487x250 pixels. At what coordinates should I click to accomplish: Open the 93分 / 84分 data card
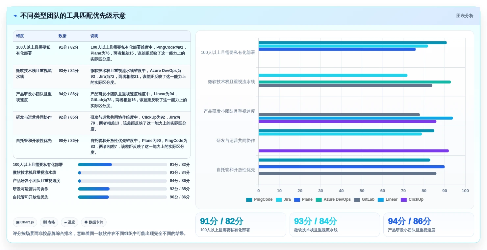(335, 225)
